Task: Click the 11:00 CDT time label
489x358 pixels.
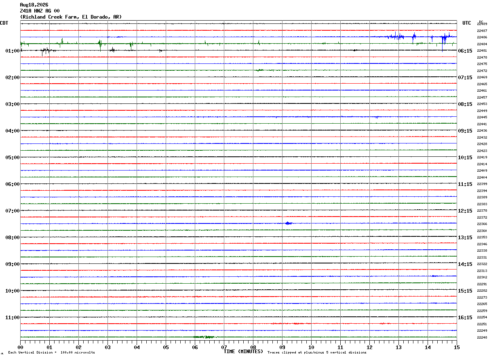Action: tap(13, 318)
